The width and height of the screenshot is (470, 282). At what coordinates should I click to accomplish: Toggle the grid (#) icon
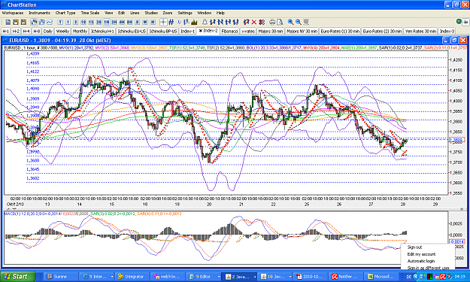pyautogui.click(x=171, y=22)
